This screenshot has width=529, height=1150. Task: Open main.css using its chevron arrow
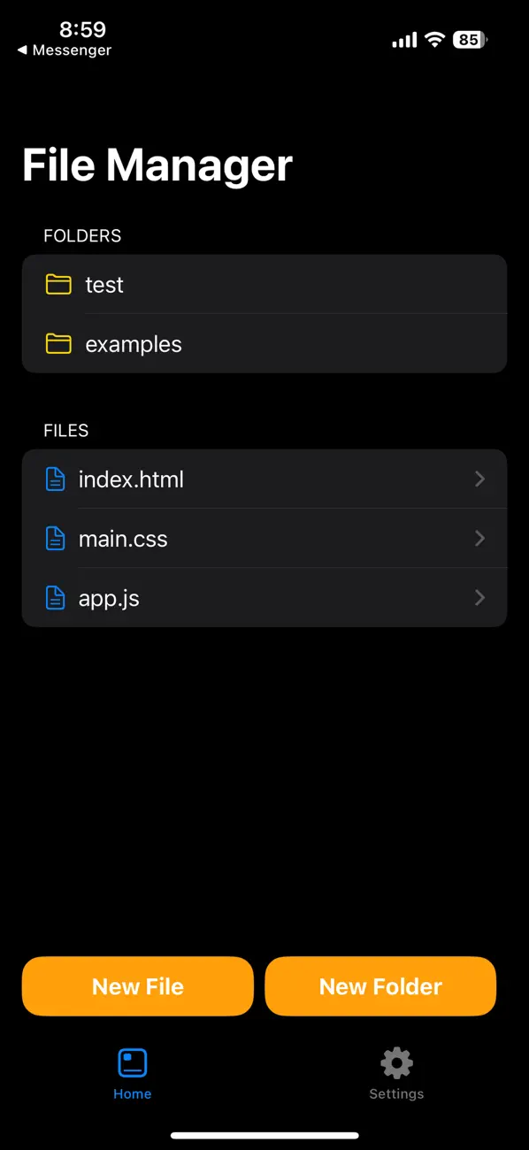coord(479,538)
